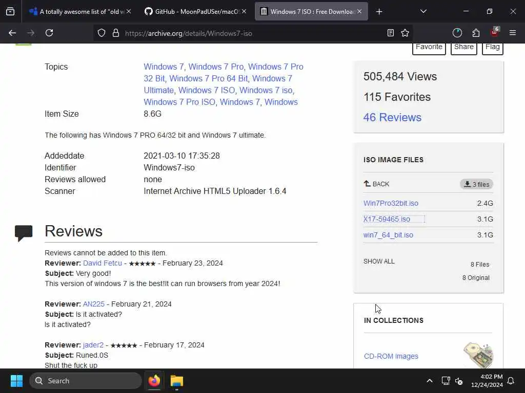Click SHOW ALL files
Viewport: 525px width, 393px height.
pos(379,261)
